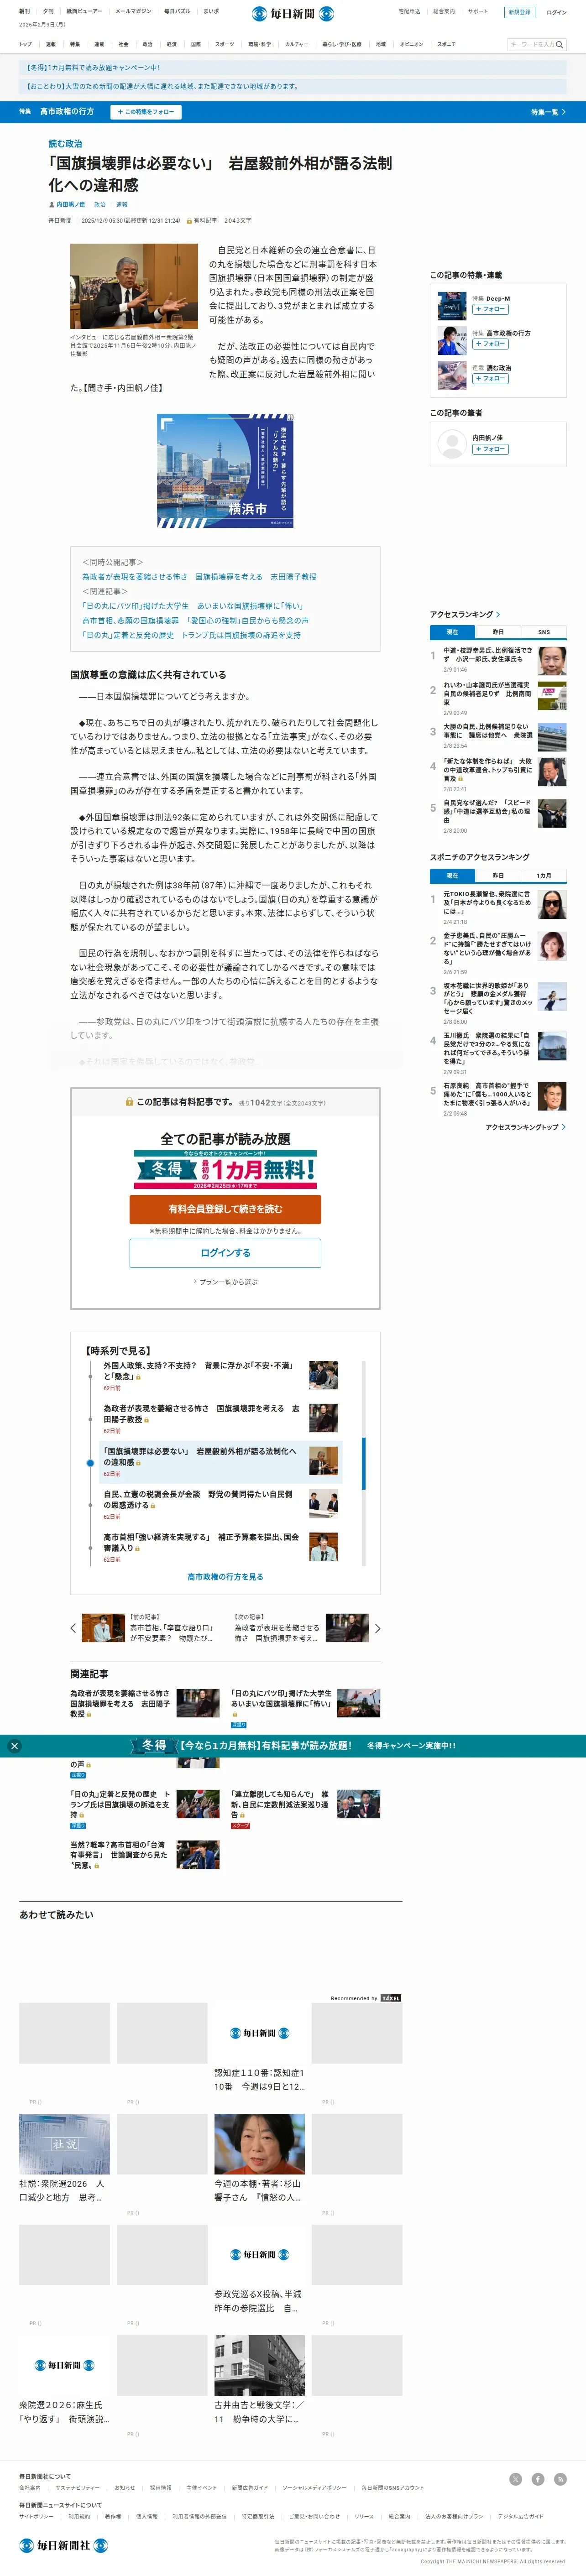Open ranking item 中道・枝野幸男氏、比例復活できず
Image resolution: width=586 pixels, height=2576 pixels.
click(x=488, y=655)
